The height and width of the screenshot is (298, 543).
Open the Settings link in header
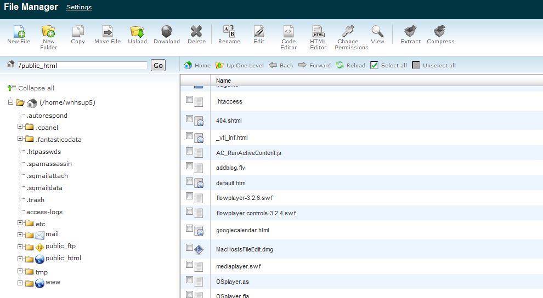click(x=79, y=8)
